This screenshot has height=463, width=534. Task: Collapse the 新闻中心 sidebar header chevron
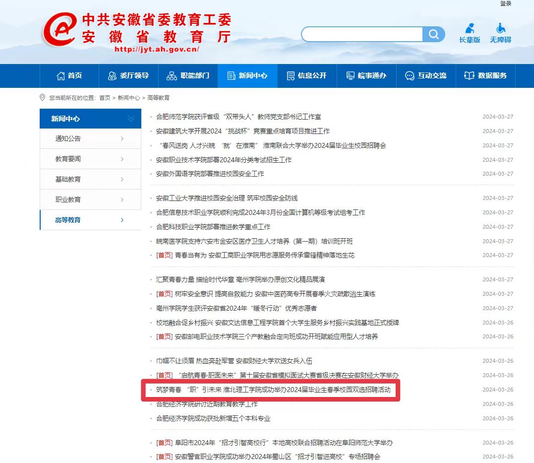click(131, 119)
